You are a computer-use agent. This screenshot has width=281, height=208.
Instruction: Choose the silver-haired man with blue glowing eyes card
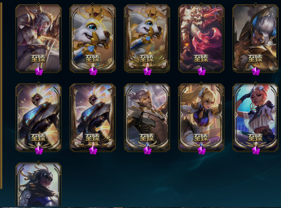256,38
